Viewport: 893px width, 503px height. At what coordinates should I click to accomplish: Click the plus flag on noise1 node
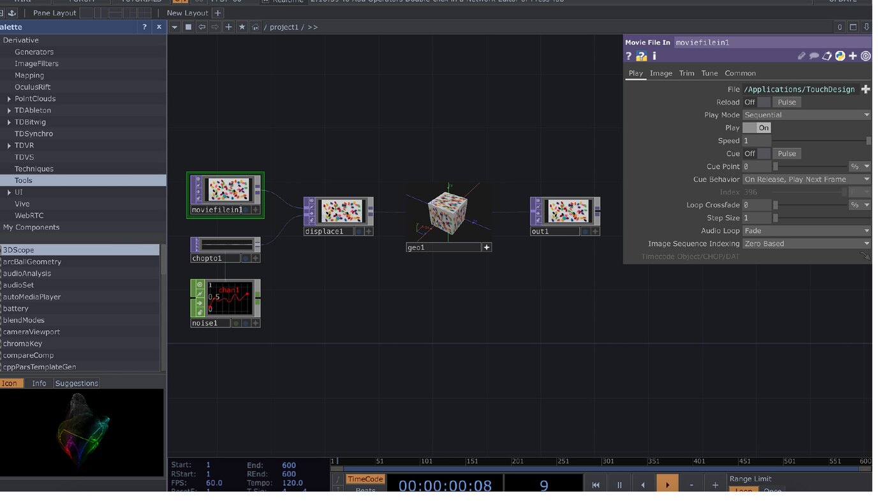[255, 323]
